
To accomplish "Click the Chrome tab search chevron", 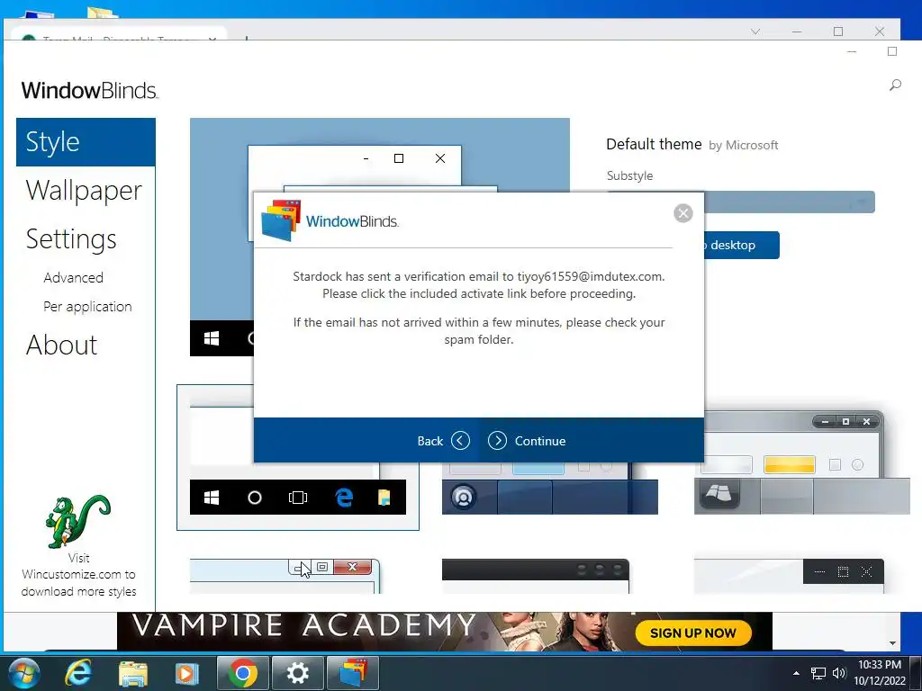I will point(755,31).
